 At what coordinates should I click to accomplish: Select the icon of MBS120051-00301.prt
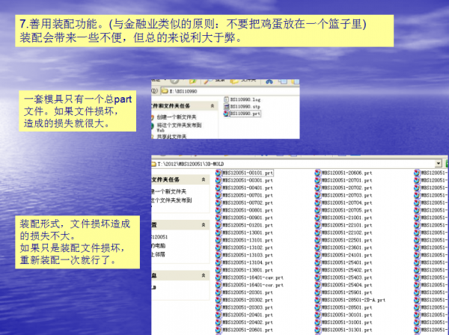coord(219,180)
